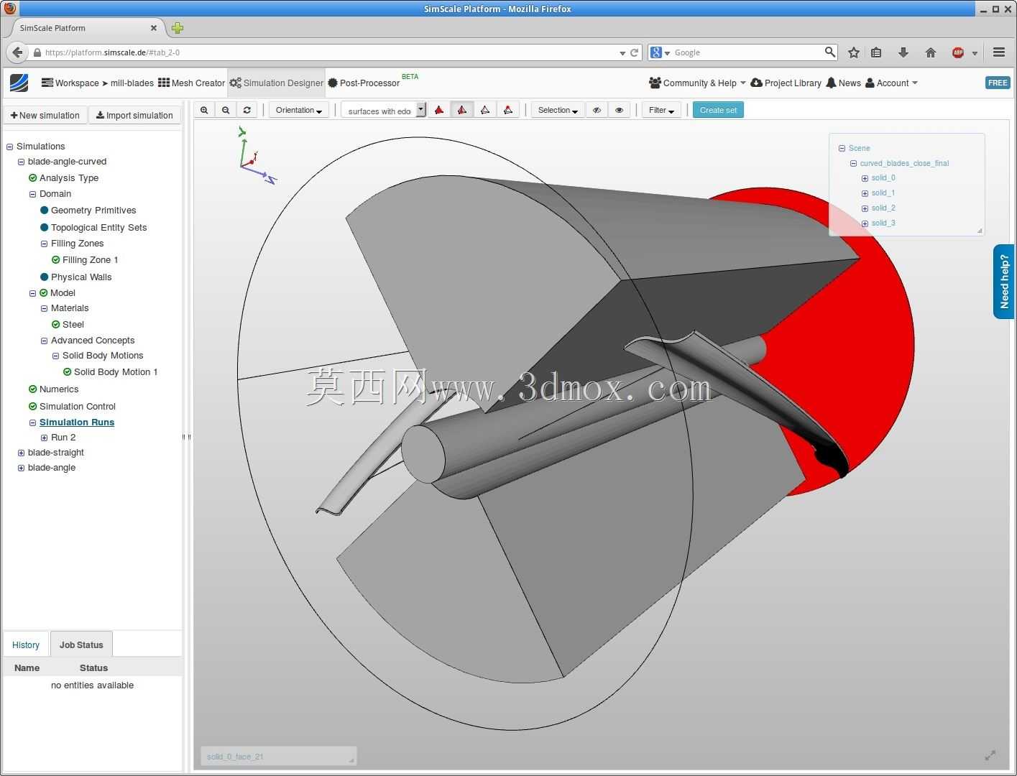Open the Firefox hamburger menu
The image size is (1017, 776).
coord(999,52)
